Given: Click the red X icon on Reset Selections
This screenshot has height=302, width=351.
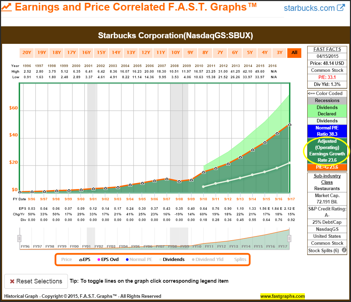Looking at the screenshot, I should pyautogui.click(x=12, y=281).
